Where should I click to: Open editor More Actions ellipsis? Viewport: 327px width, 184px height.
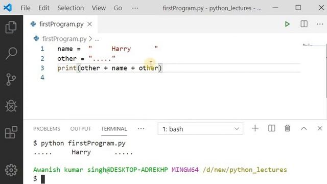tap(320, 24)
